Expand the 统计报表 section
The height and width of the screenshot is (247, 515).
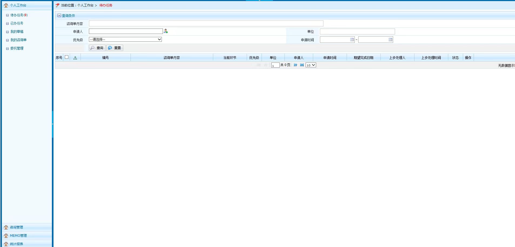26,244
